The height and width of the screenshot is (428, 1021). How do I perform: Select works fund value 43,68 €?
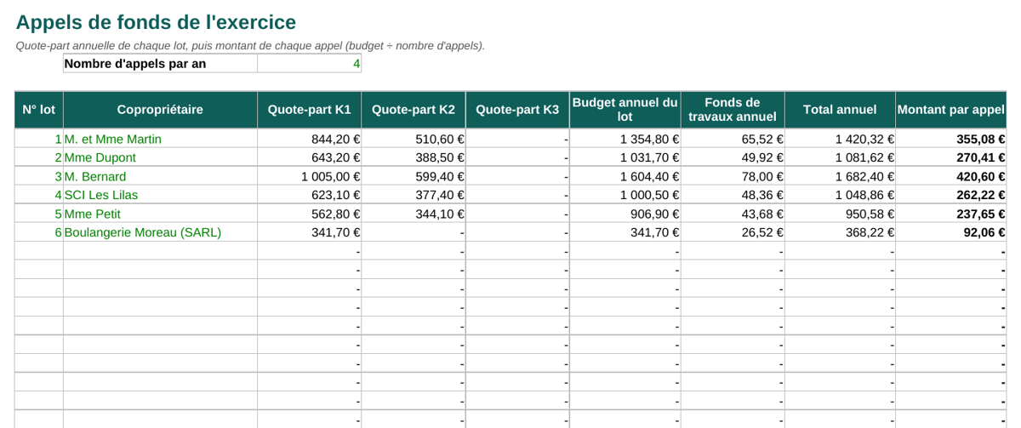click(x=733, y=214)
